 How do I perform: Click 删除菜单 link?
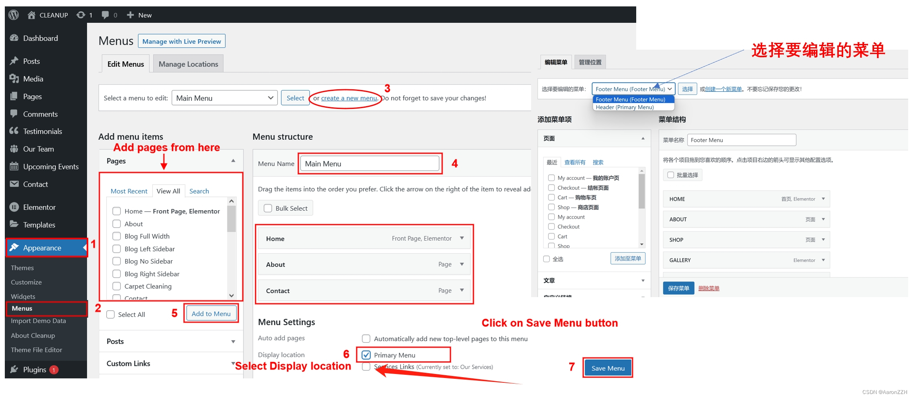pyautogui.click(x=709, y=288)
